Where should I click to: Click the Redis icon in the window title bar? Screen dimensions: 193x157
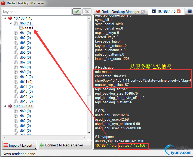pos(3,3)
